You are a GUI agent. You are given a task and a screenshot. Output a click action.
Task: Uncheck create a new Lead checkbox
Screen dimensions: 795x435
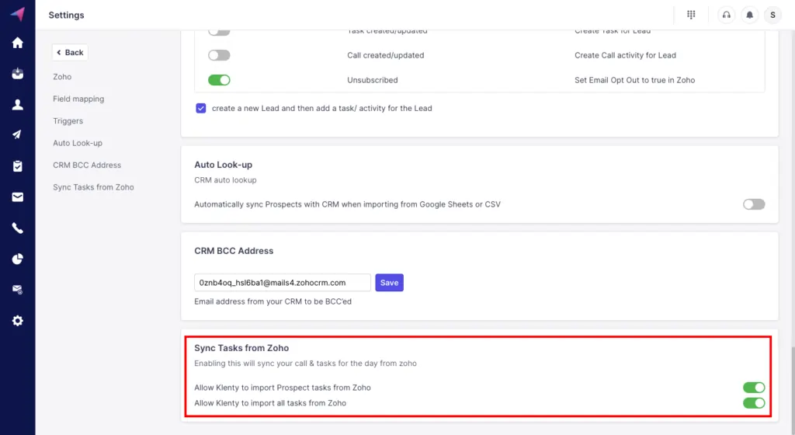(x=201, y=108)
